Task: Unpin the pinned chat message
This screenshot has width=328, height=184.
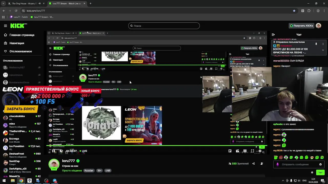Action: click(316, 44)
